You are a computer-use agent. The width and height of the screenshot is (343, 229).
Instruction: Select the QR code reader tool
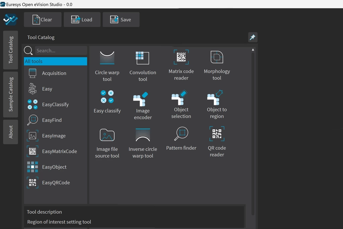tap(217, 134)
